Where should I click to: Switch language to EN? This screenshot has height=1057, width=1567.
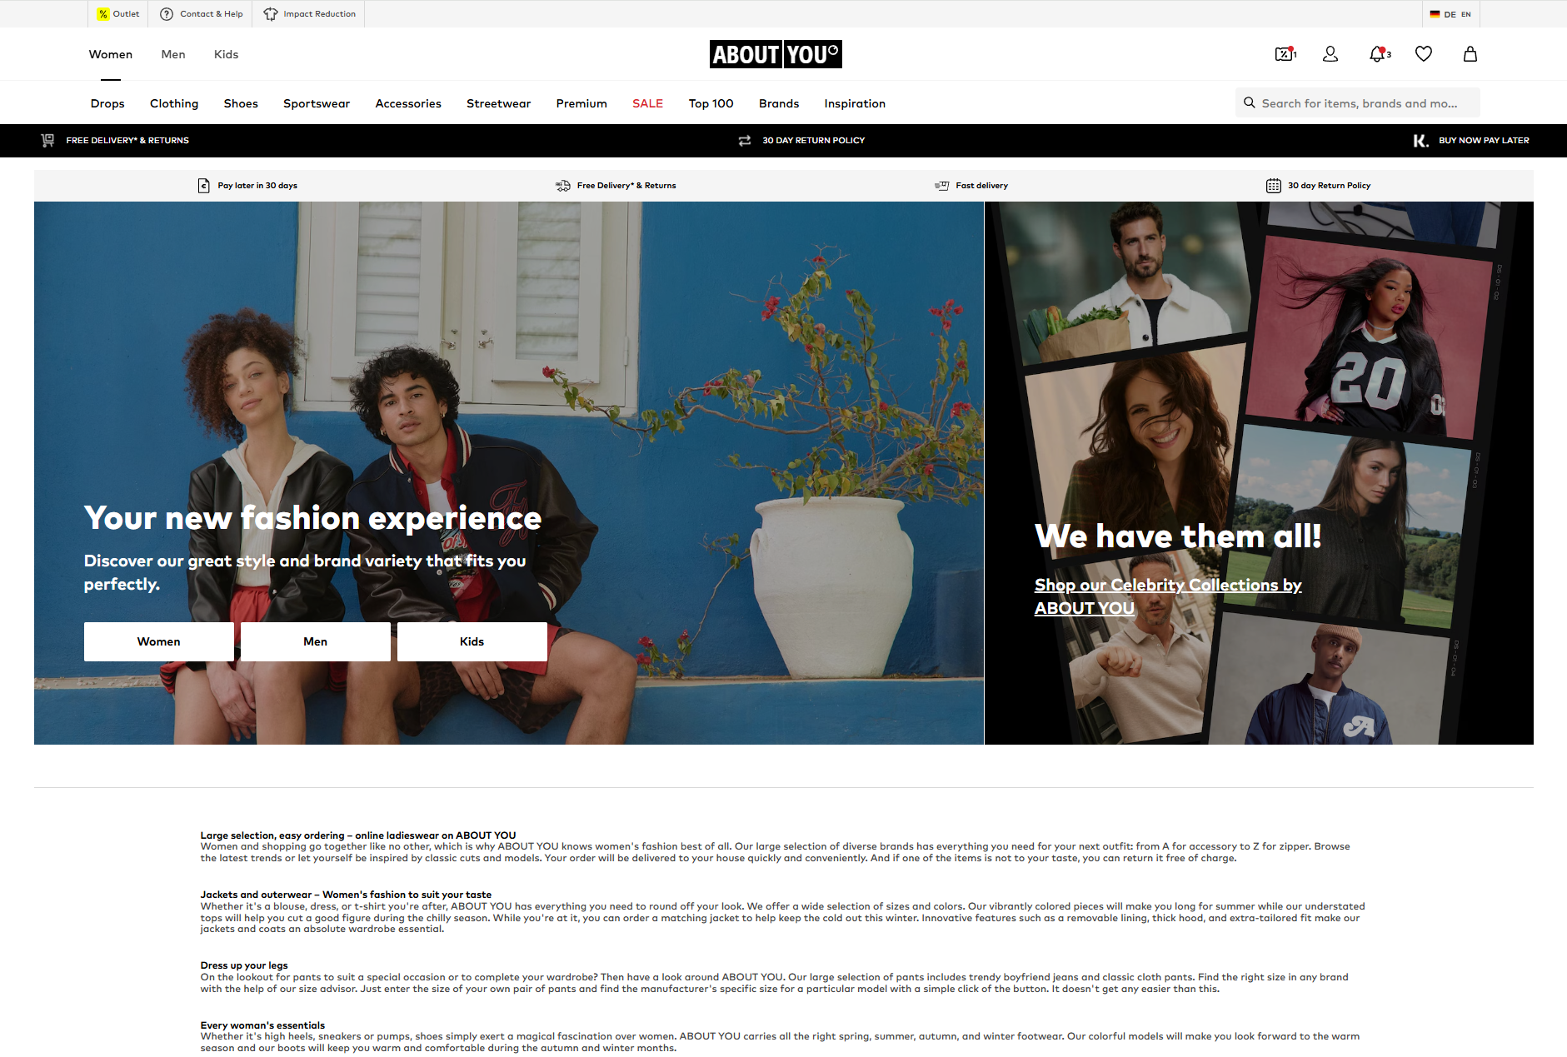click(1465, 14)
